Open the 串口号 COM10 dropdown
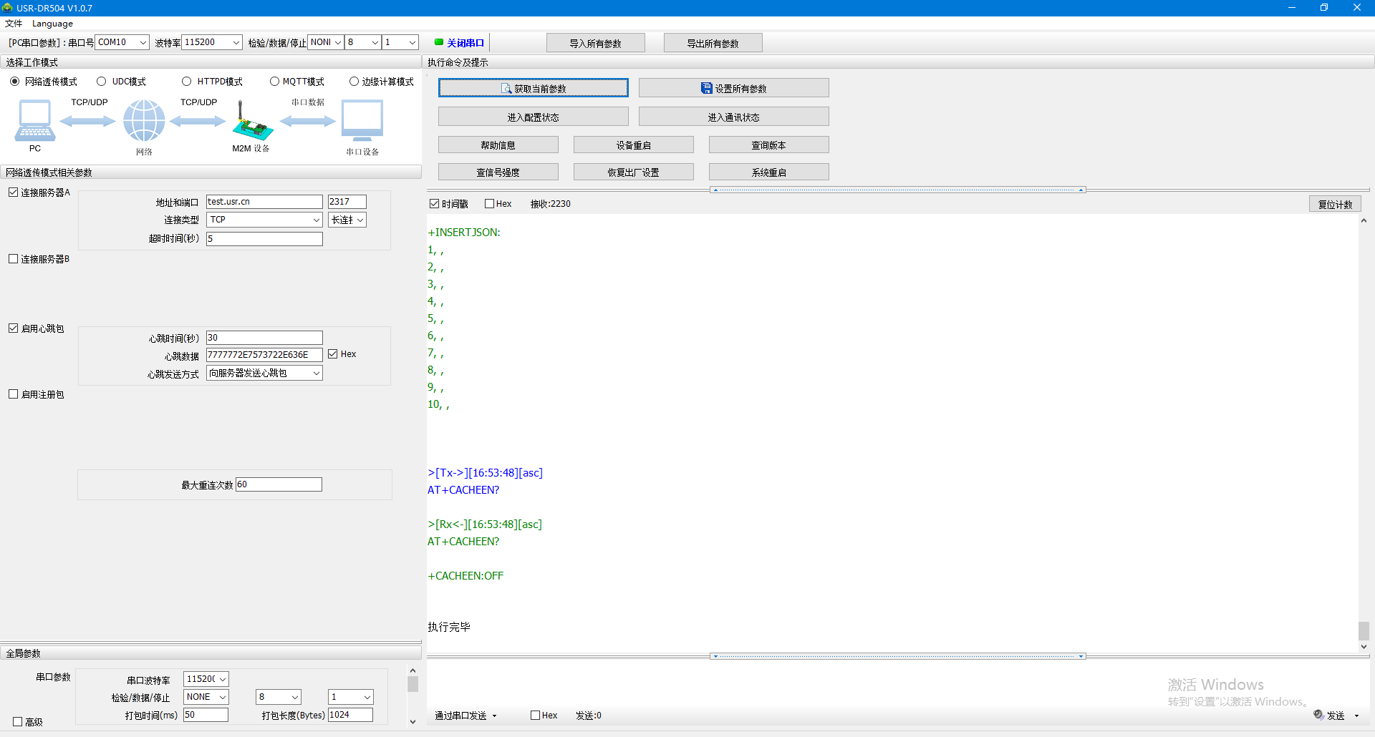The image size is (1375, 737). pos(143,42)
